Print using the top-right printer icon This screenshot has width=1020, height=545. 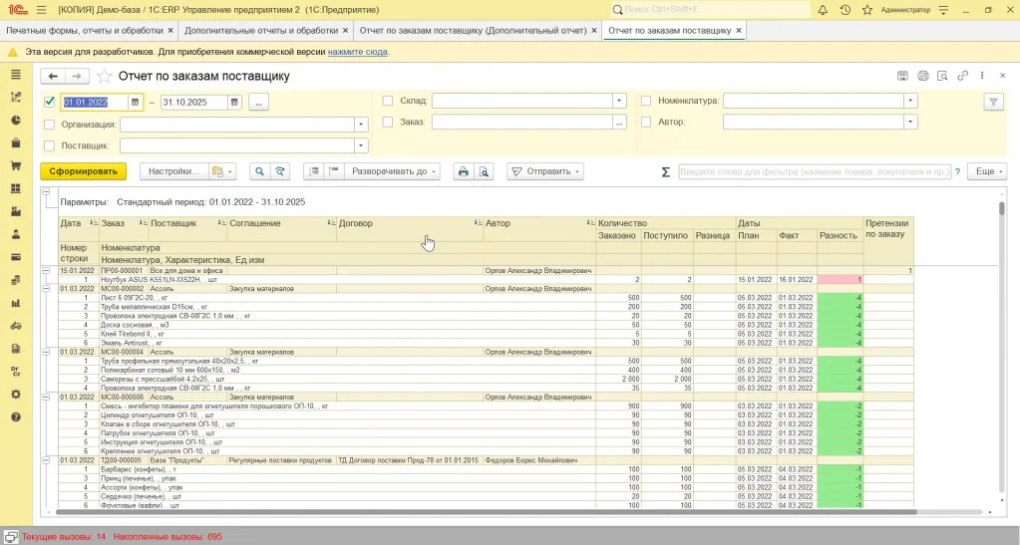(922, 76)
